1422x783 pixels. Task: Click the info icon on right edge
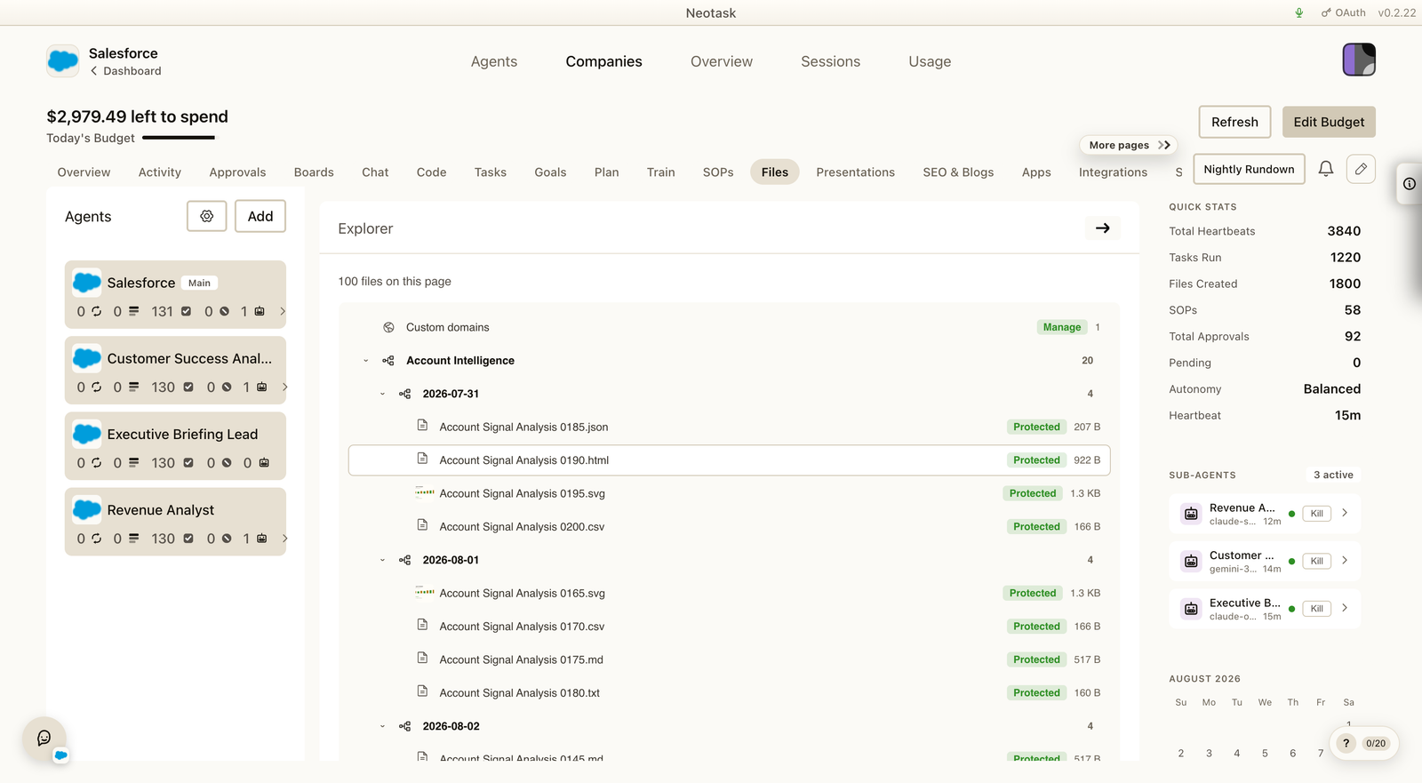pos(1410,184)
